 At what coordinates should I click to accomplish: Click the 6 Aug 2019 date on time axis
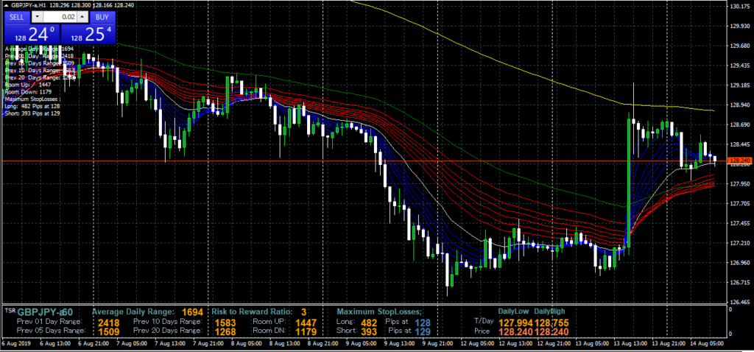coord(15,343)
